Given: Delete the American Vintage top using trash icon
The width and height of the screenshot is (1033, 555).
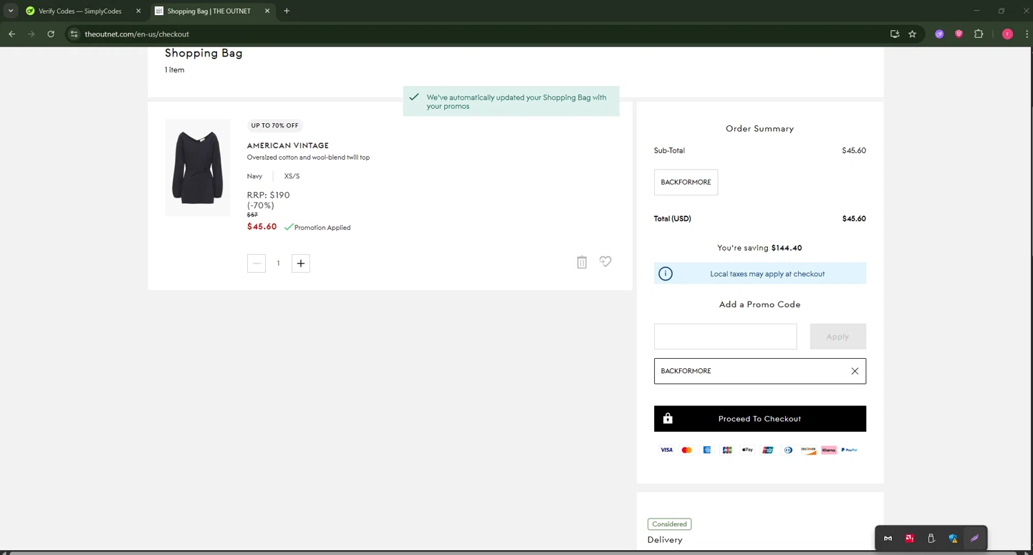Looking at the screenshot, I should [582, 262].
